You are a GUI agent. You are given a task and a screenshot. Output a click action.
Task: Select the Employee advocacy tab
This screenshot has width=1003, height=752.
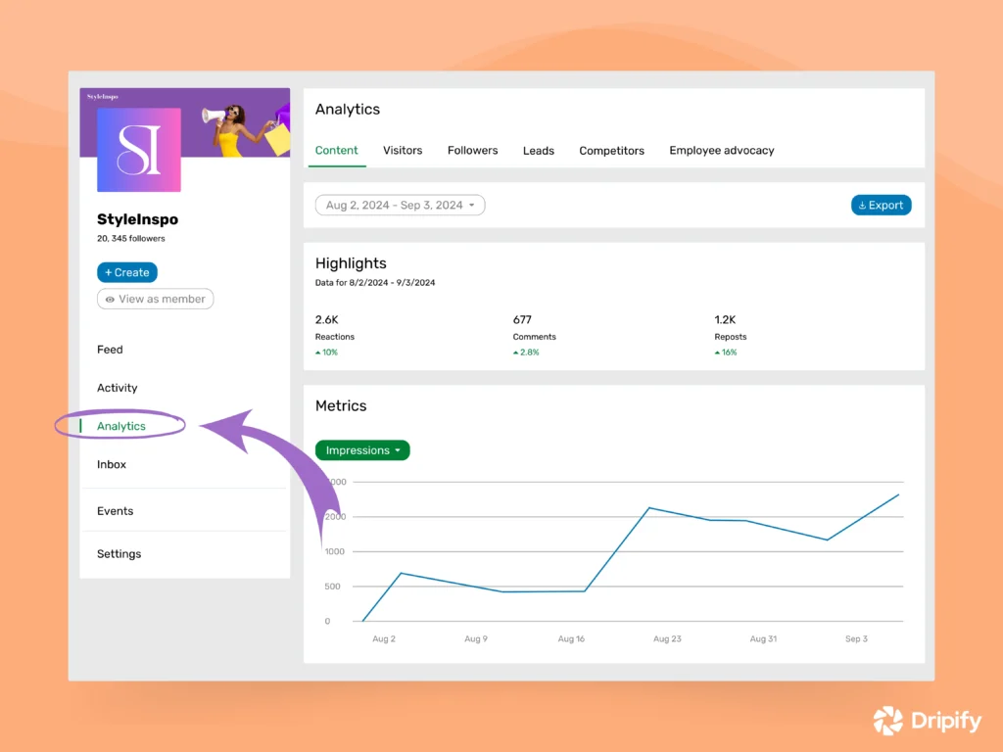click(721, 150)
